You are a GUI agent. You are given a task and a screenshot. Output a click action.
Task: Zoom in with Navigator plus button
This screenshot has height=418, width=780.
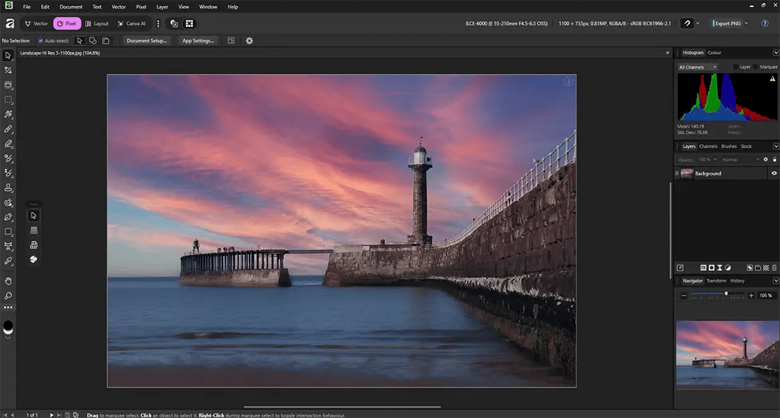pyautogui.click(x=751, y=296)
